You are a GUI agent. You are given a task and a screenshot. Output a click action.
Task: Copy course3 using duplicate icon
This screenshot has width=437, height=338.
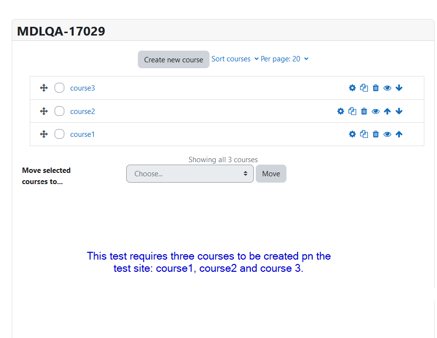(364, 88)
